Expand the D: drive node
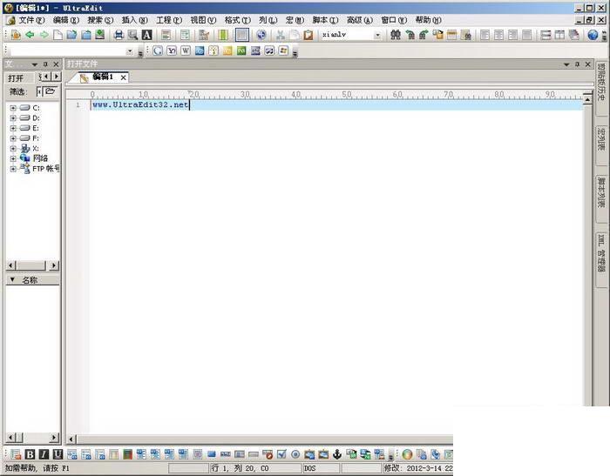 (x=13, y=117)
